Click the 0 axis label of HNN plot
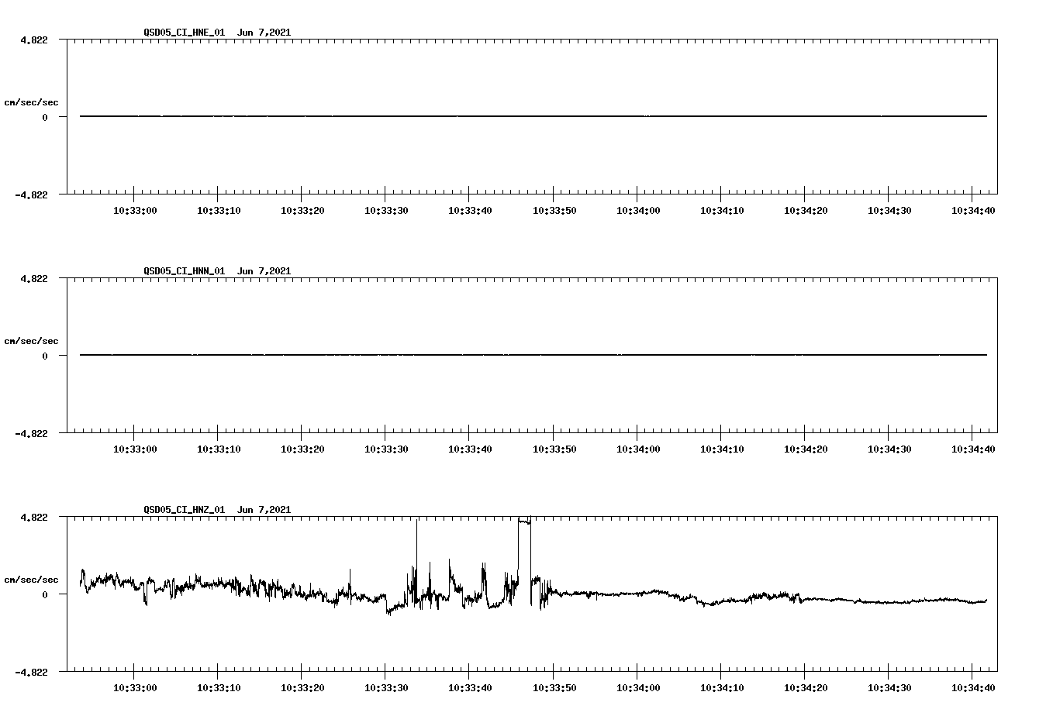The height and width of the screenshot is (716, 1053). click(x=45, y=356)
